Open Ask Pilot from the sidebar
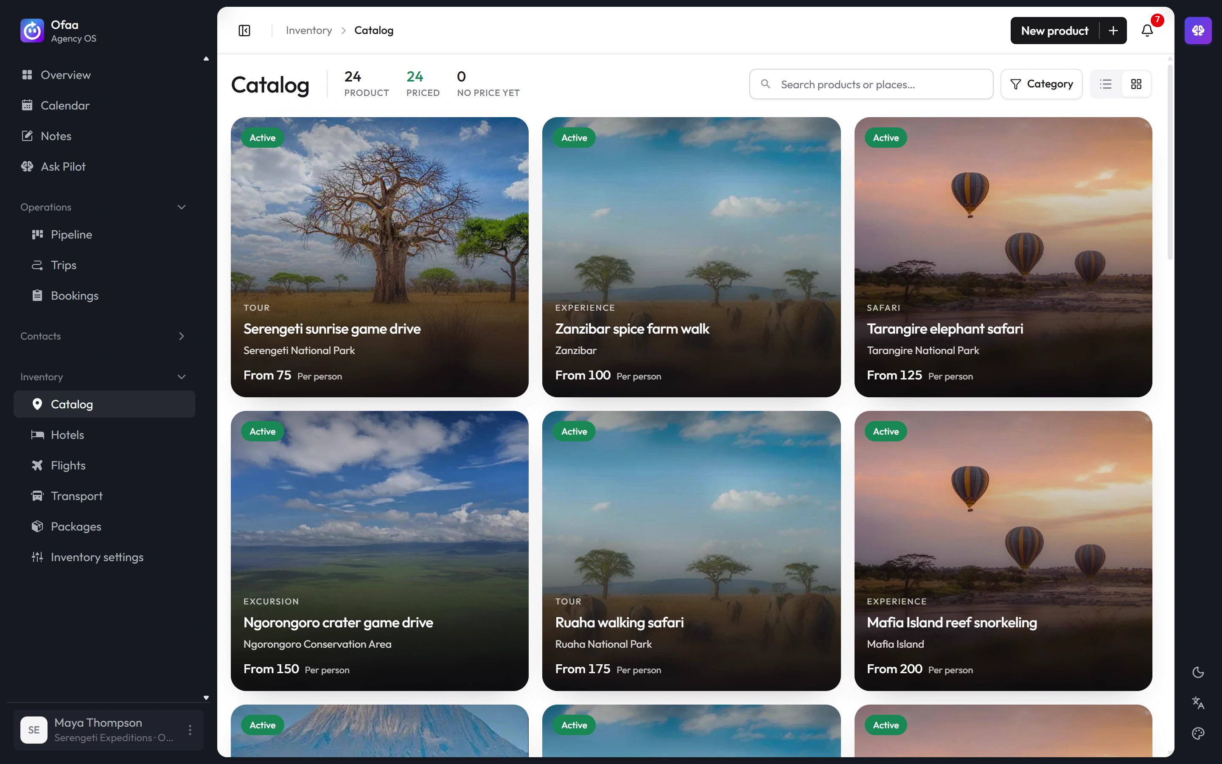 104,166
